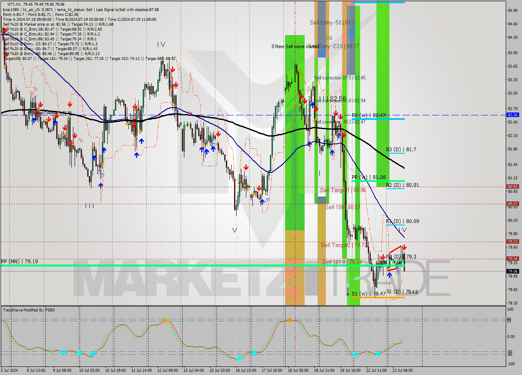
Task: Click the red down arrow on the latest candle
Action: [x=404, y=247]
